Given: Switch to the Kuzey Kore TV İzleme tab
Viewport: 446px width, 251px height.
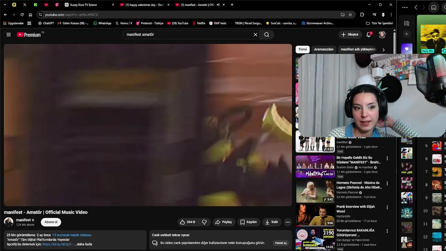Looking at the screenshot, I should [90, 5].
